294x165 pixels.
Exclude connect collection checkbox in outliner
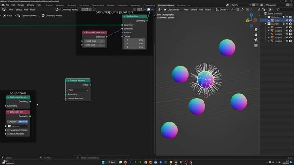[283, 24]
